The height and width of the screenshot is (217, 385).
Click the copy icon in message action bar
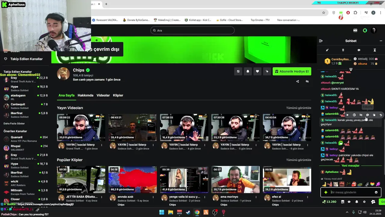[374, 115]
